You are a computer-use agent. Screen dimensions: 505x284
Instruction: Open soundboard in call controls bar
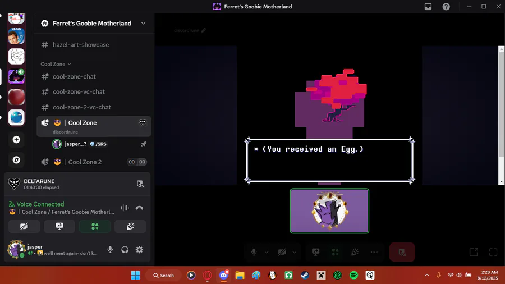point(355,252)
